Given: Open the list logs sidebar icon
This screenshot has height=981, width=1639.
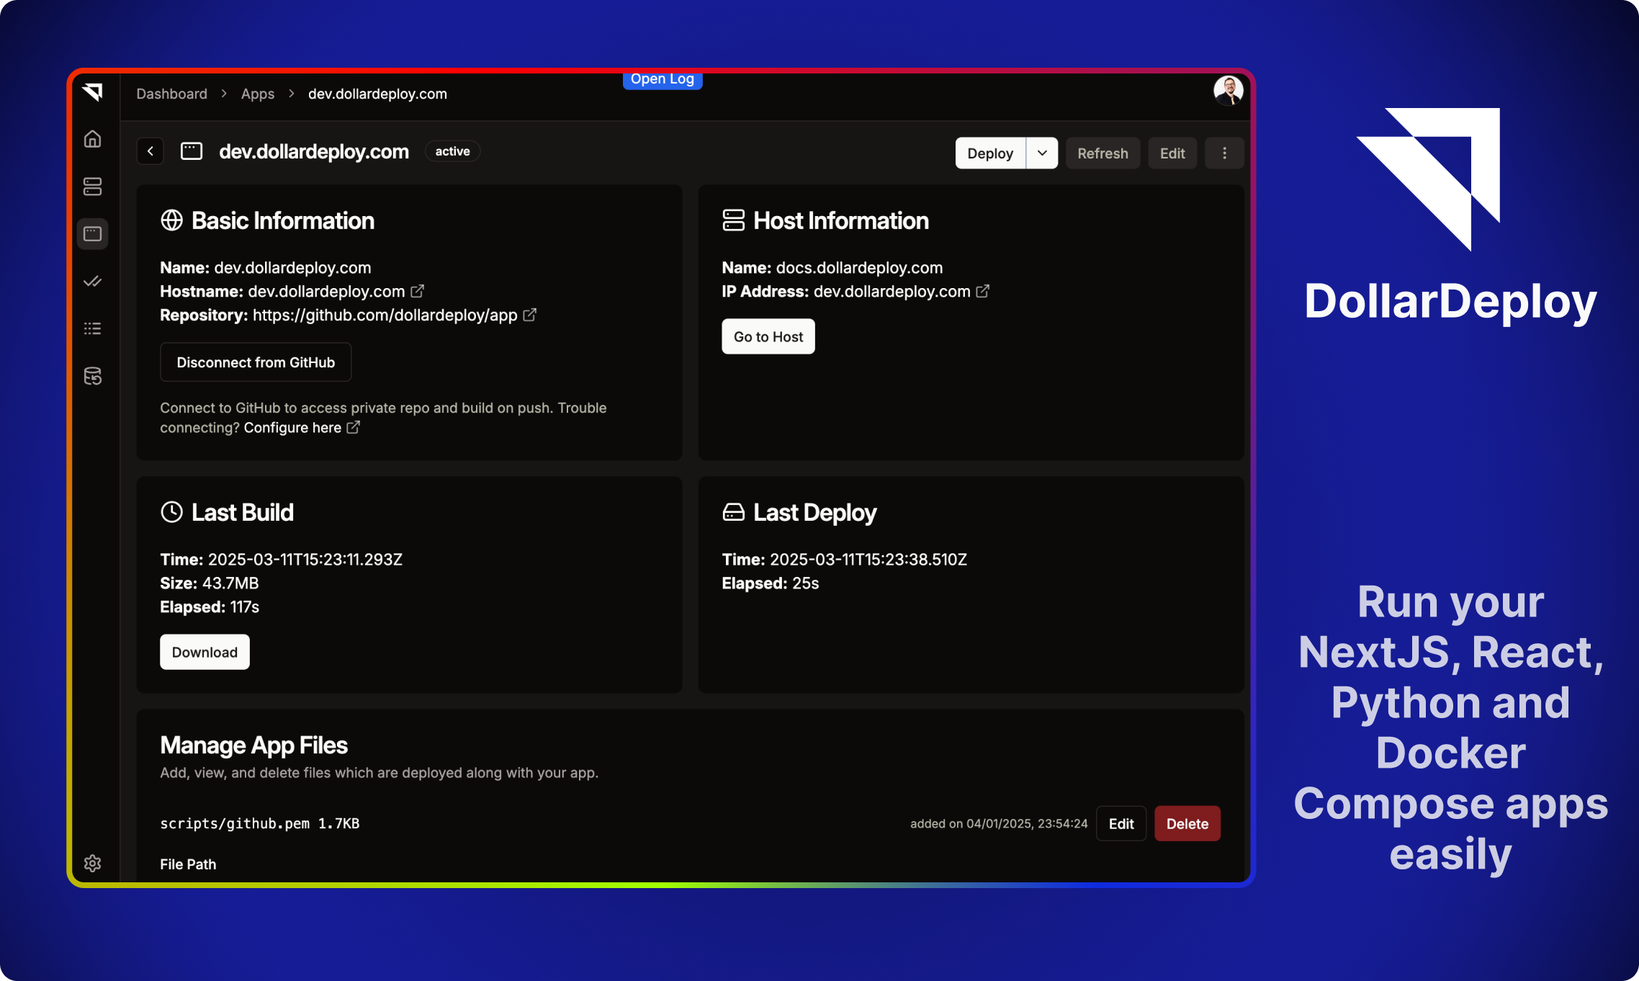Looking at the screenshot, I should 92,329.
